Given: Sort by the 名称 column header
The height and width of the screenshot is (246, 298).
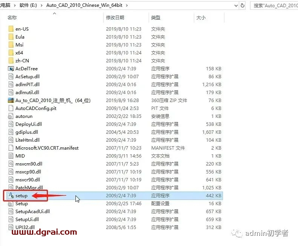Looking at the screenshot, I should [x=12, y=18].
